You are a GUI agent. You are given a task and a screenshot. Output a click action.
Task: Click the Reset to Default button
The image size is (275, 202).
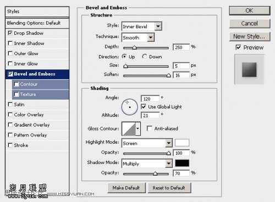tap(169, 188)
